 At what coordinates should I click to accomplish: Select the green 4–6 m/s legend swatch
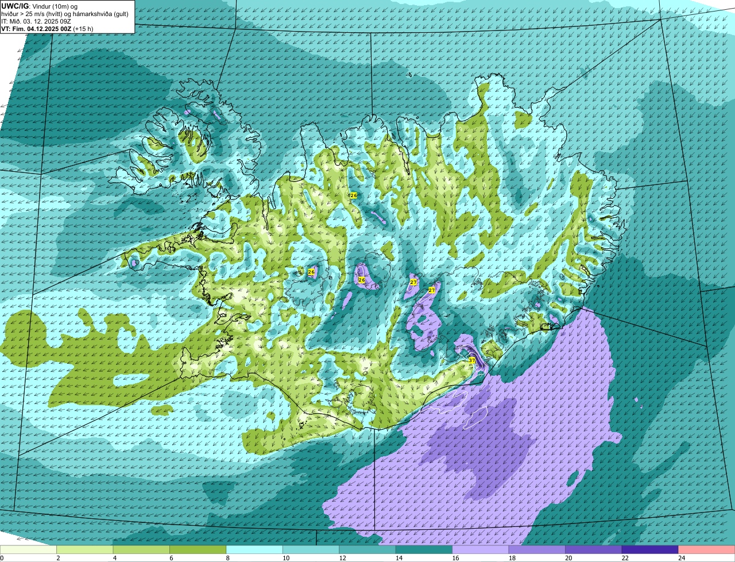click(x=142, y=550)
